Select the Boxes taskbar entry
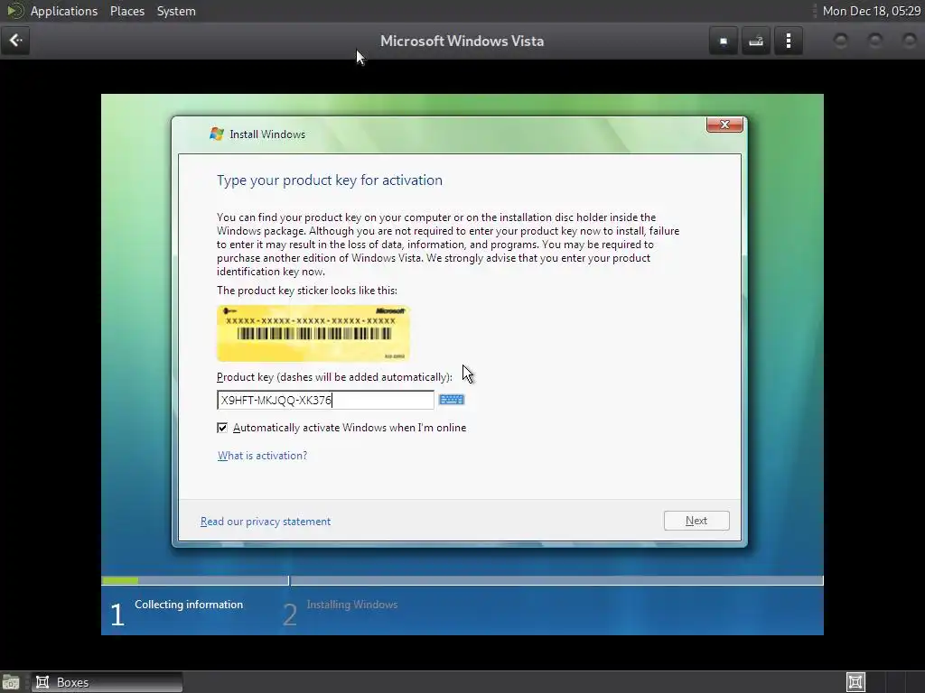This screenshot has width=925, height=693. [x=107, y=682]
